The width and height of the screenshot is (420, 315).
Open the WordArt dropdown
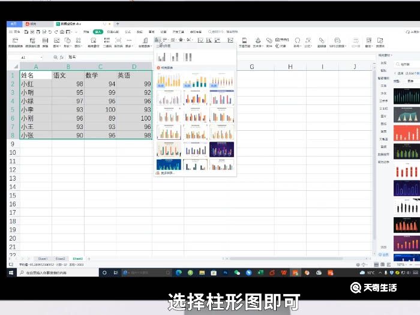point(257,43)
